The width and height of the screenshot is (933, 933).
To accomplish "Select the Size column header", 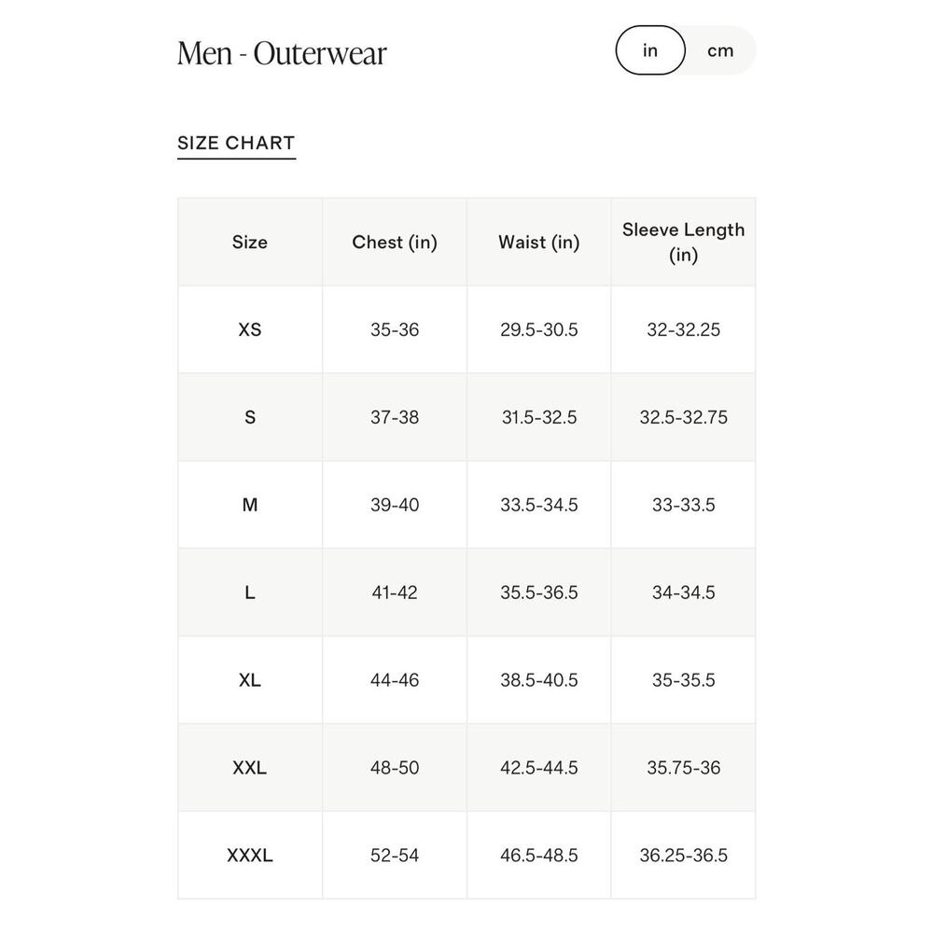I will [x=250, y=243].
